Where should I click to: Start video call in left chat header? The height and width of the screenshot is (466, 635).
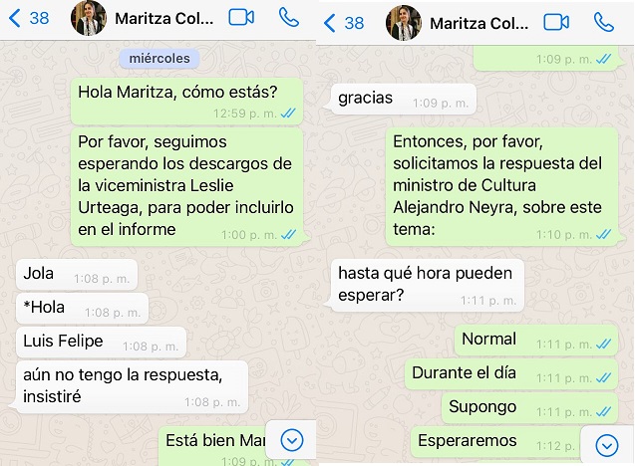pos(241,17)
